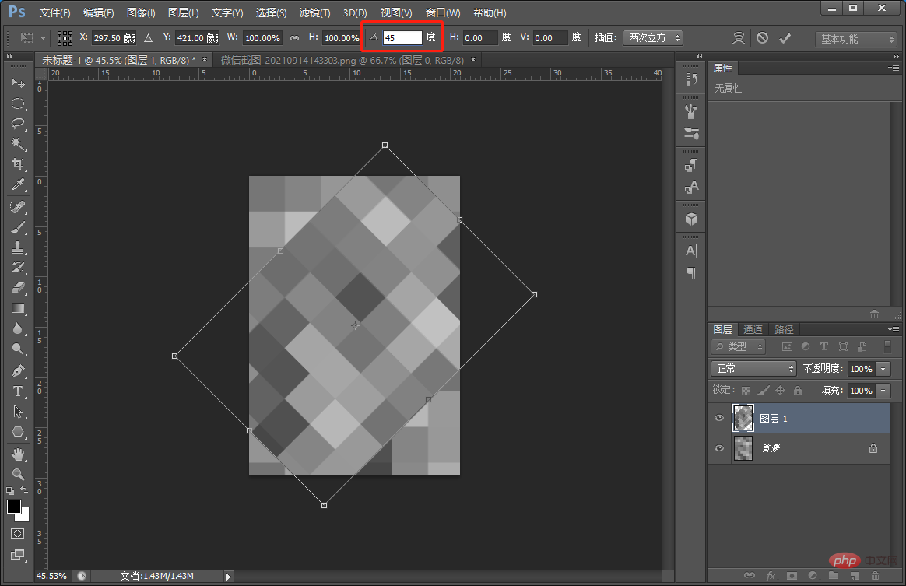906x586 pixels.
Task: Open the 滤镜(T) menu
Action: pyautogui.click(x=315, y=12)
